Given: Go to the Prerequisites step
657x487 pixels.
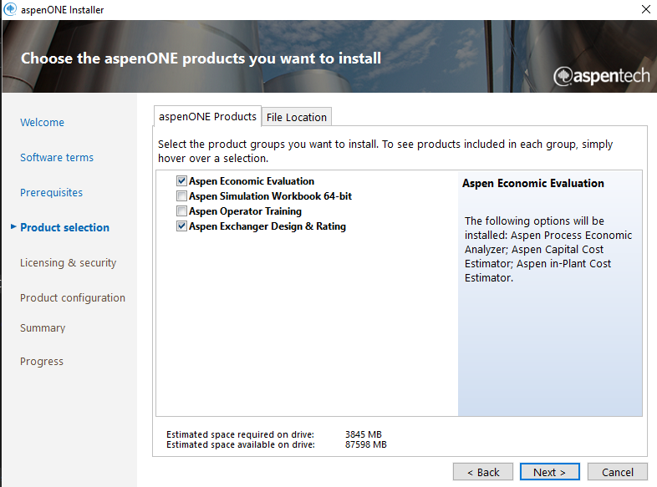Looking at the screenshot, I should coord(51,193).
